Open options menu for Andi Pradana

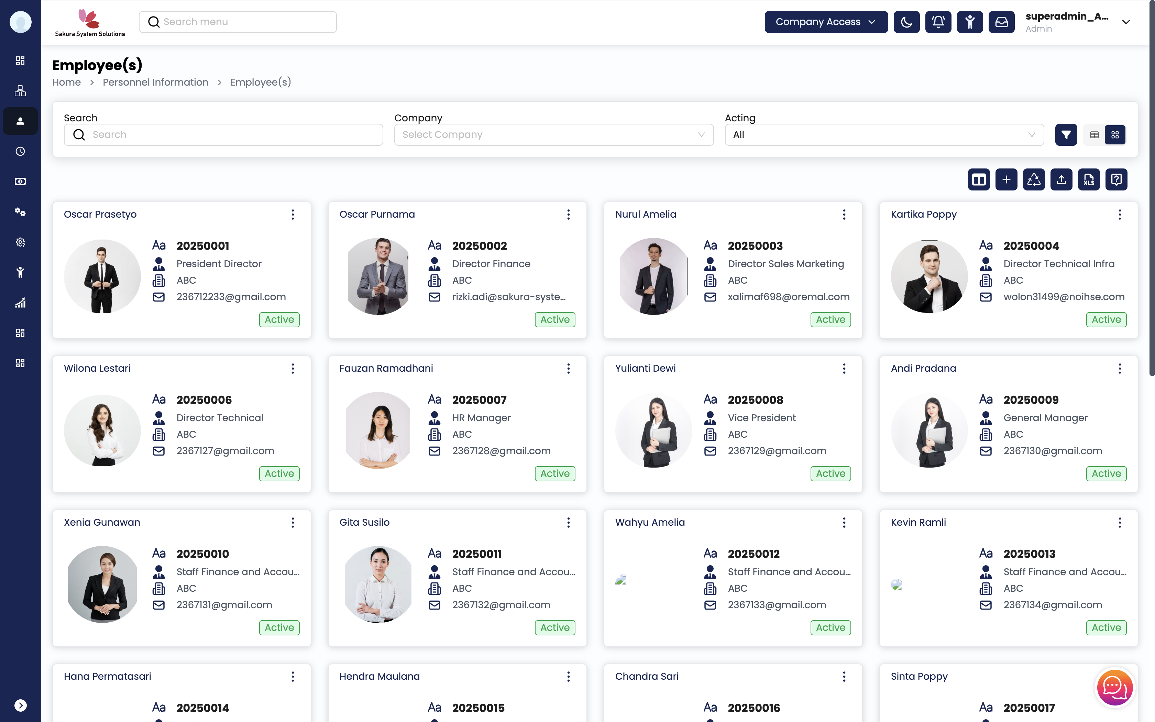click(1120, 368)
